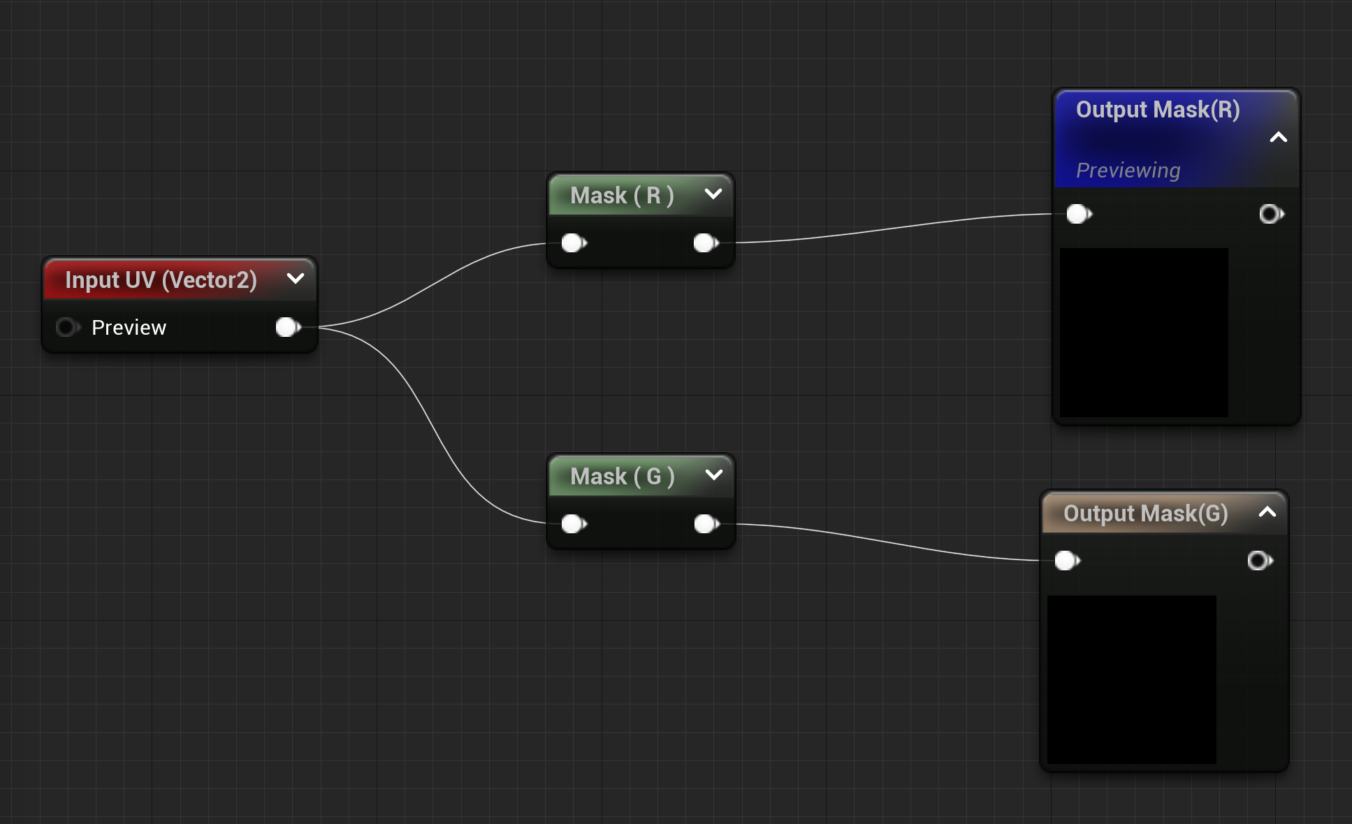Screen dimensions: 1352x824
Task: Click the Output Mask(G) black preview thumbnail
Action: click(1131, 679)
